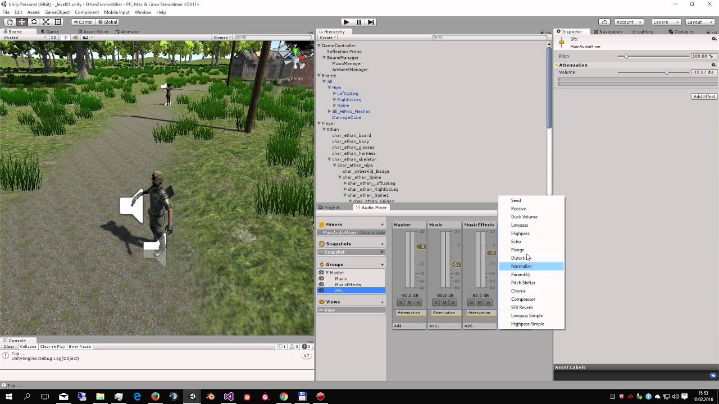This screenshot has width=719, height=404.
Task: Toggle 2D scene view mode
Action: click(54, 38)
